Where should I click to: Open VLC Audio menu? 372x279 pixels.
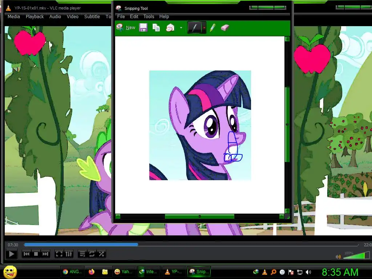(x=55, y=17)
